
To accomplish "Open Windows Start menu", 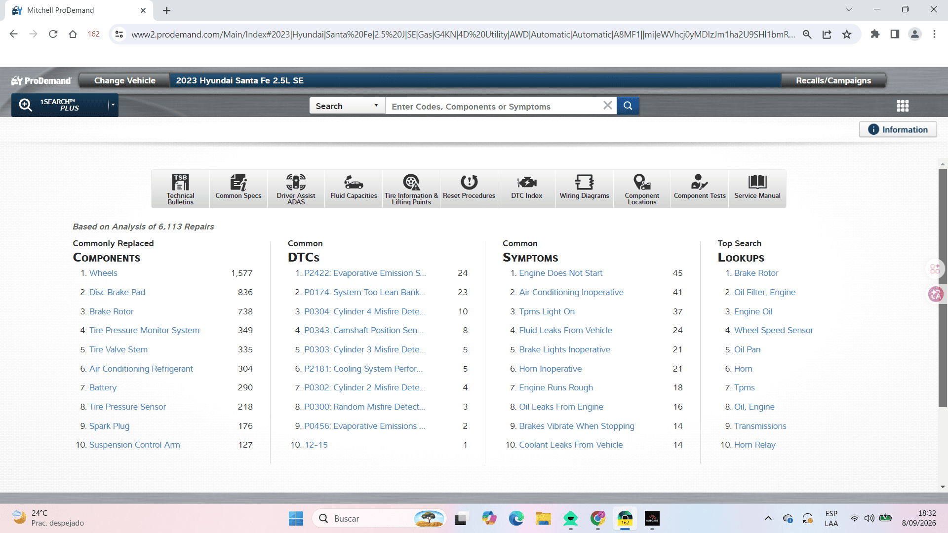I will click(x=296, y=518).
